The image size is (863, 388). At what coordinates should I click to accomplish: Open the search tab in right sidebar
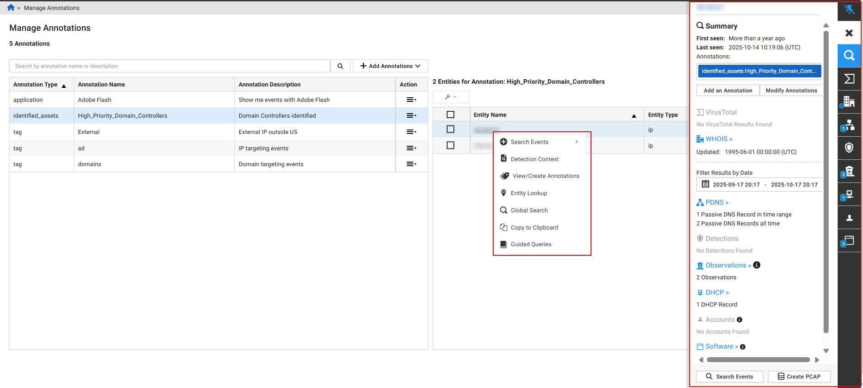(849, 56)
